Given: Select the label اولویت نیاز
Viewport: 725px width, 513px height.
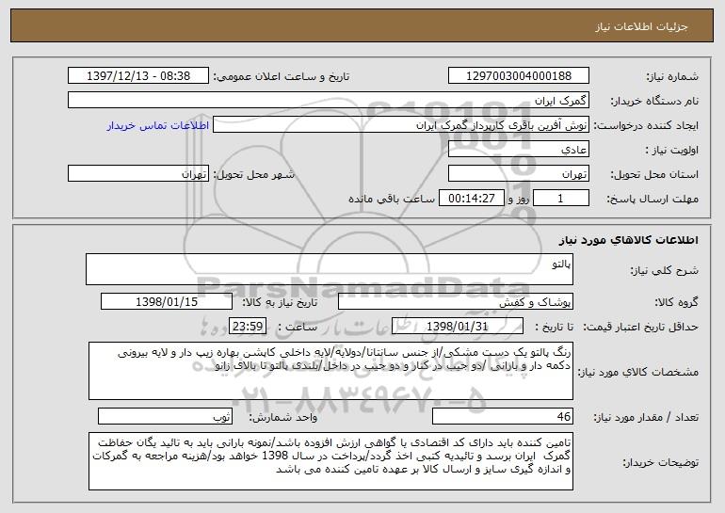Looking at the screenshot, I should 672,150.
